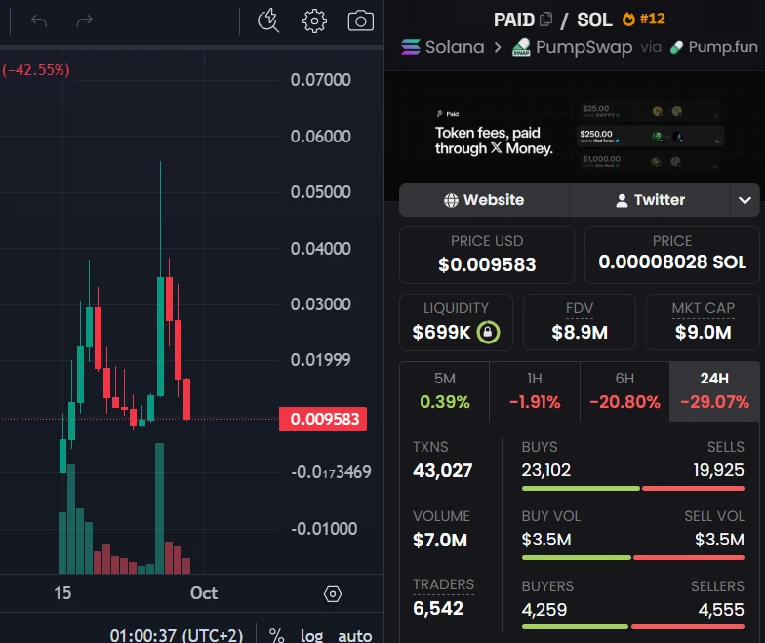Viewport: 765px width, 643px height.
Task: Click the Pump.fun text link
Action: pos(723,47)
